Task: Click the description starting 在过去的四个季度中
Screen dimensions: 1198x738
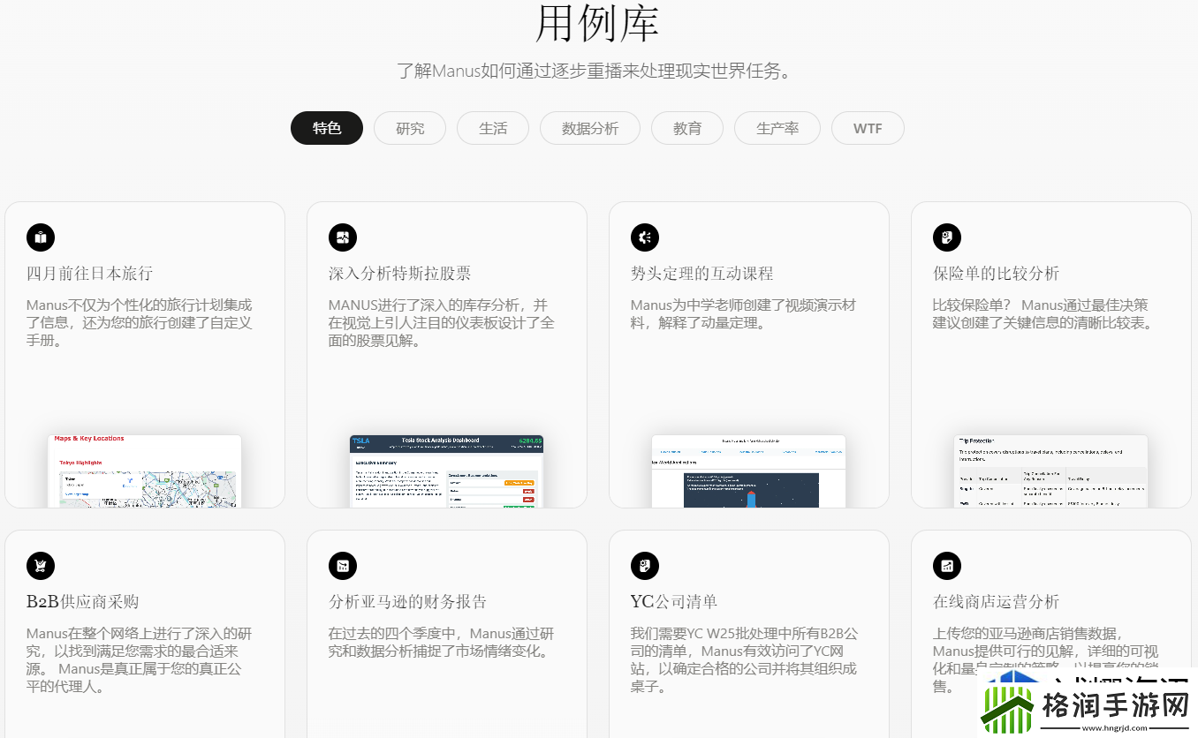Action: 442,643
